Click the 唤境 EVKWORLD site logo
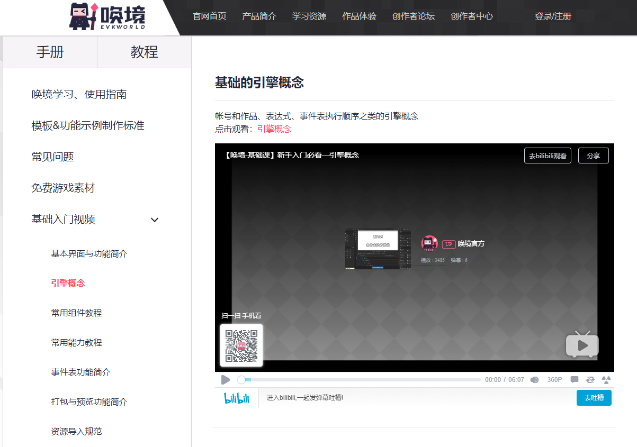637x447 pixels. coord(108,16)
